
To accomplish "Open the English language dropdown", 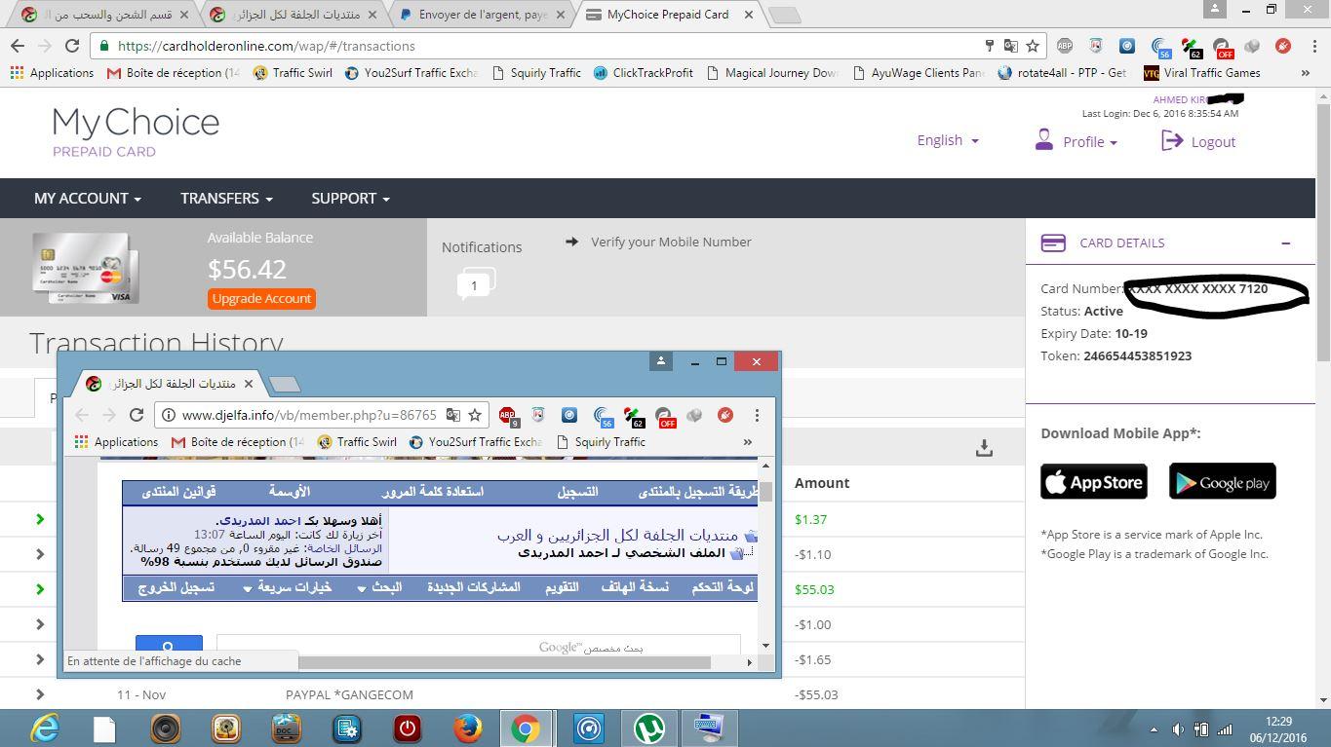I will [x=947, y=140].
